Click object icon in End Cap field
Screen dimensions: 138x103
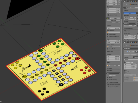pos(134,80)
